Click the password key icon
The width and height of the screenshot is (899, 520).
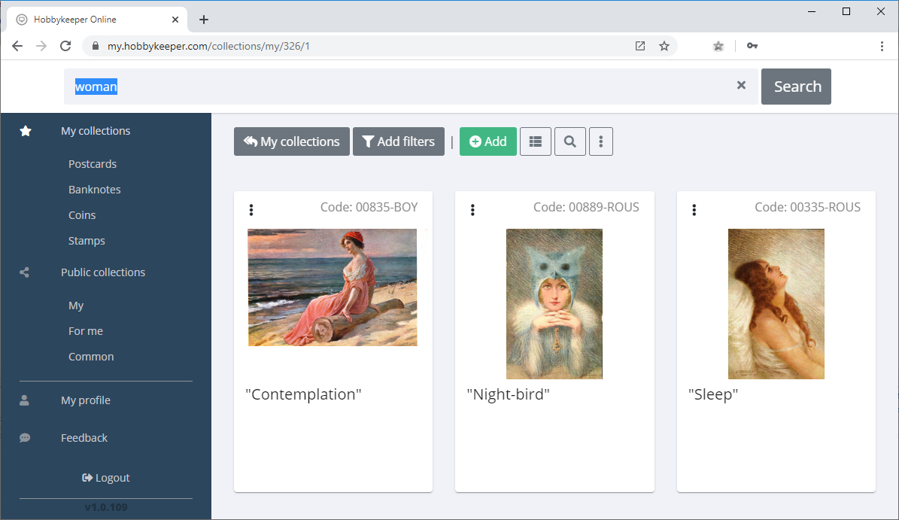752,46
